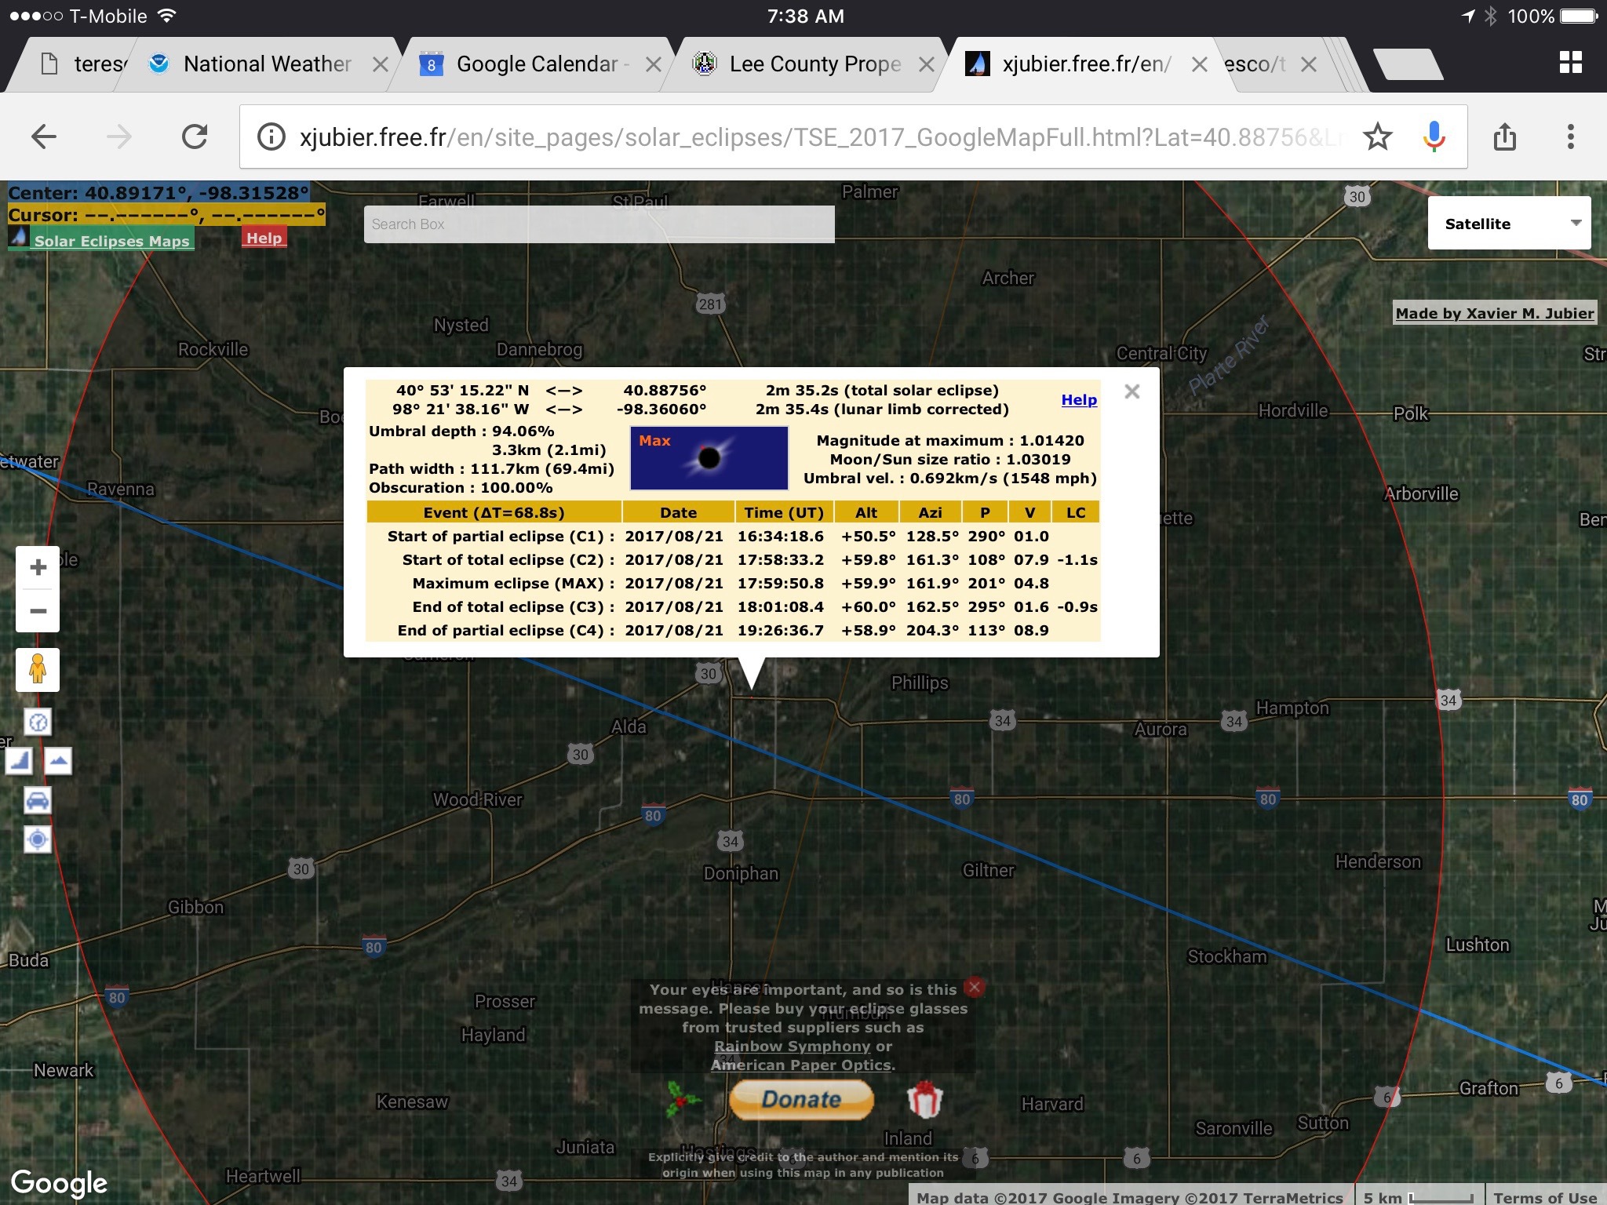The height and width of the screenshot is (1205, 1607).
Task: Click the Max eclipse simulation thumbnail
Action: pyautogui.click(x=709, y=458)
